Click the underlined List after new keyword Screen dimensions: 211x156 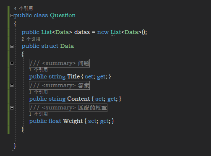pyautogui.click(x=116, y=32)
